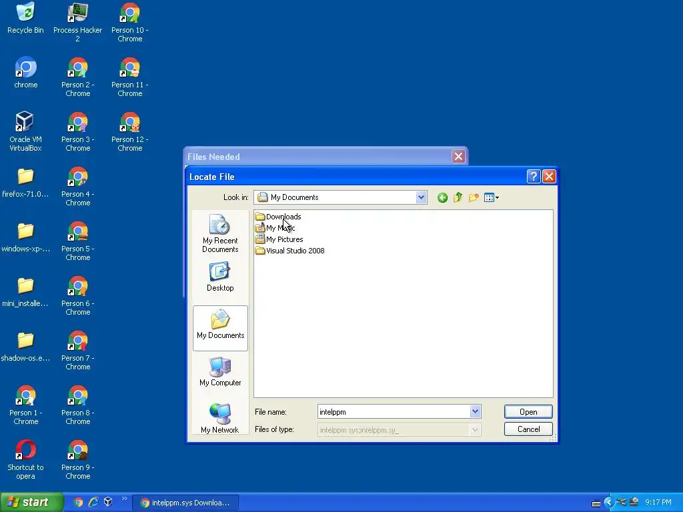This screenshot has width=683, height=512.
Task: Click the keyboard icon in taskbar
Action: [596, 503]
